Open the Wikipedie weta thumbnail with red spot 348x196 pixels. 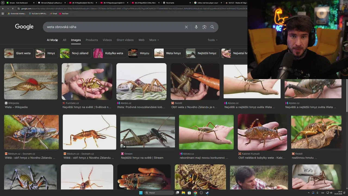(31, 81)
